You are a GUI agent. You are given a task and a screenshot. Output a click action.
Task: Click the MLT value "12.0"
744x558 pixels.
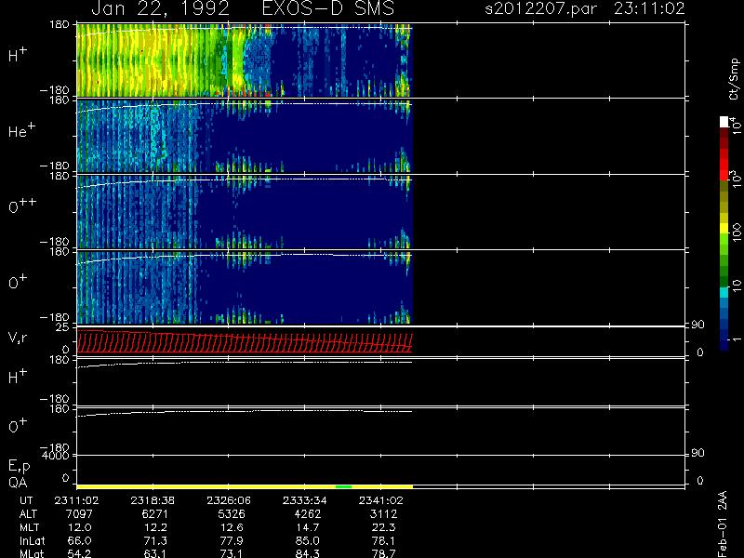click(x=80, y=527)
